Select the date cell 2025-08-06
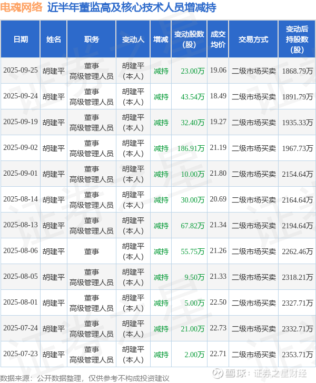 point(21,251)
